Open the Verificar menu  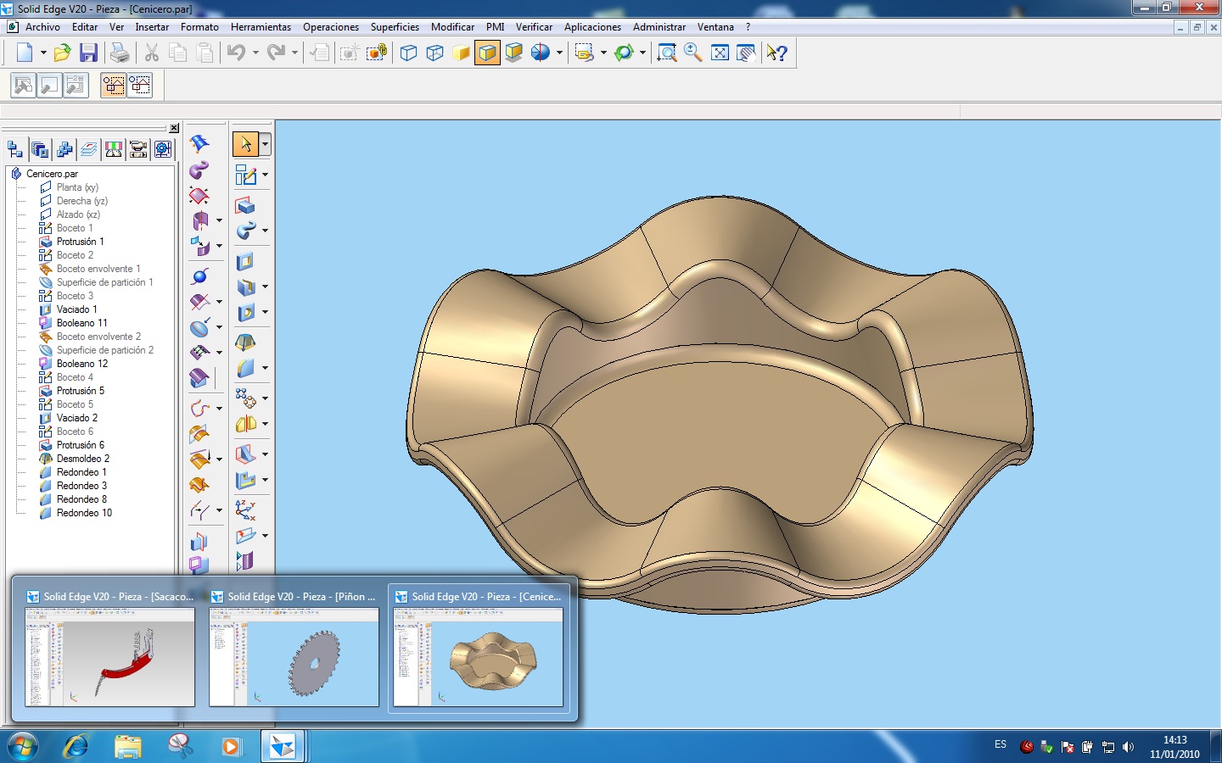(x=534, y=27)
